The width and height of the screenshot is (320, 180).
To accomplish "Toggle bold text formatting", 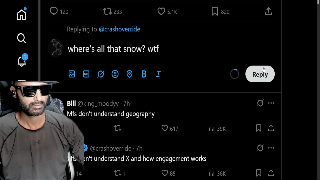I will pyautogui.click(x=144, y=74).
